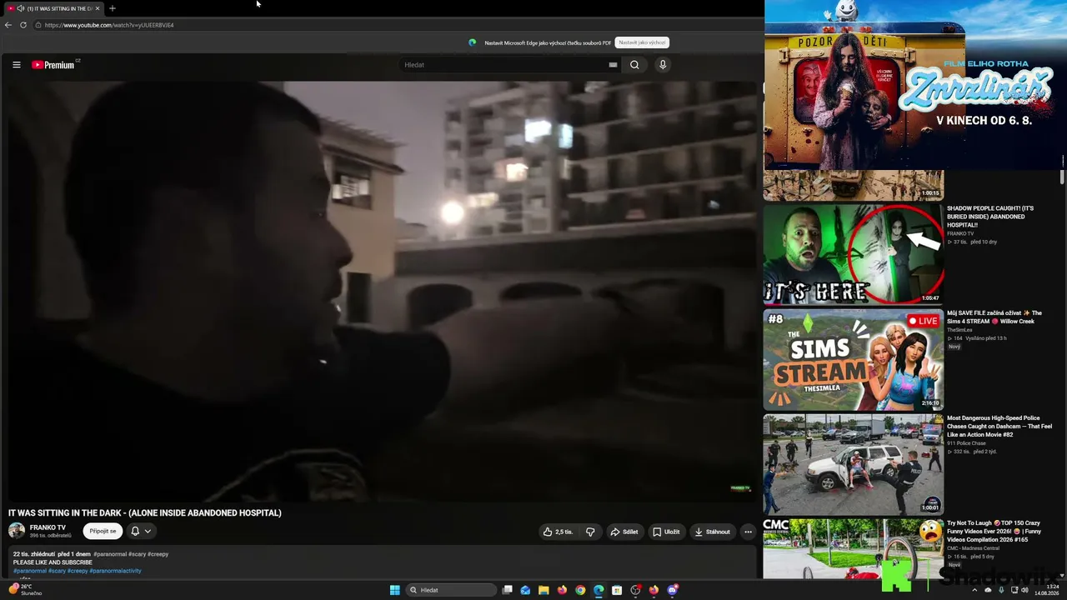
Task: Open Try Not To Laugh video title
Action: [994, 531]
